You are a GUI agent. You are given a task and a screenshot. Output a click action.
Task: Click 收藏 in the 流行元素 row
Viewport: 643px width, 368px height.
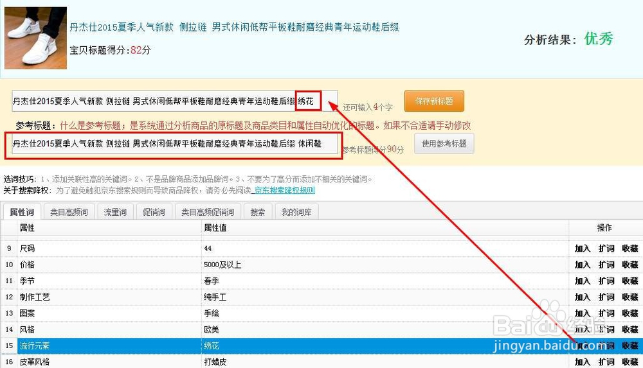tap(630, 346)
